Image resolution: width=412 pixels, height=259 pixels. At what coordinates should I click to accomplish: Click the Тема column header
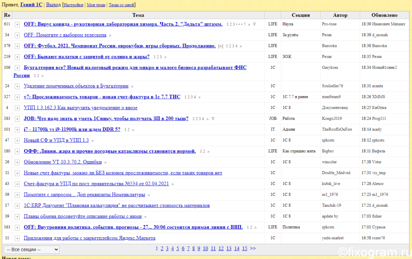pyautogui.click(x=138, y=15)
